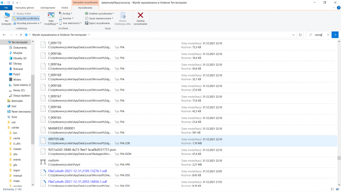The image size is (341, 192).
Task: Click the refresh button beside address bar
Action: (x=300, y=35)
